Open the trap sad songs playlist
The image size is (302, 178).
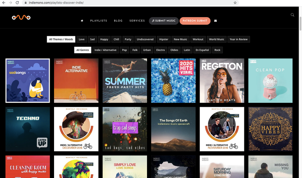click(x=125, y=129)
